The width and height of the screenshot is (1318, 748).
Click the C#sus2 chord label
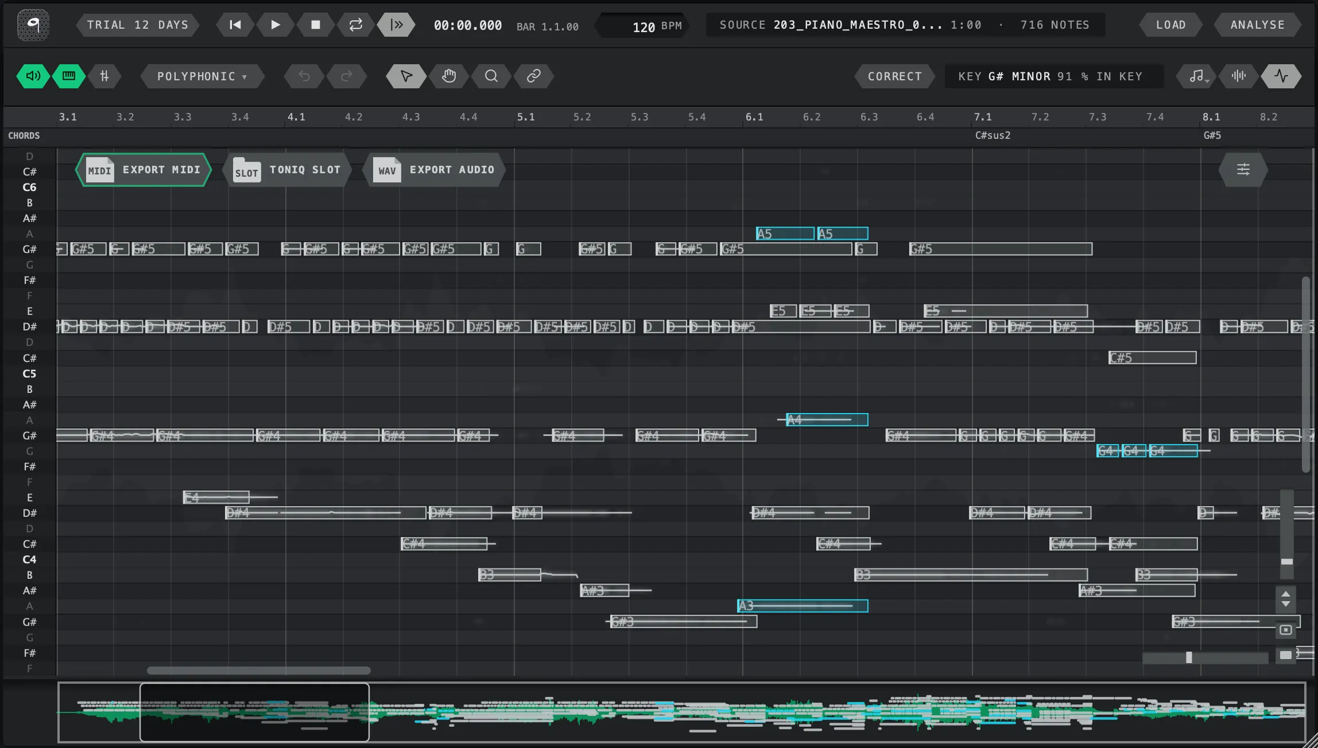[993, 135]
